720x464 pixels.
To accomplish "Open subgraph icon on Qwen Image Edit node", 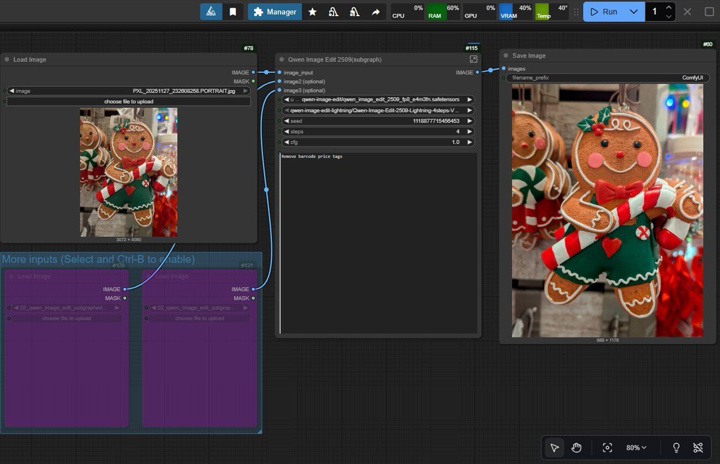I will pos(473,59).
